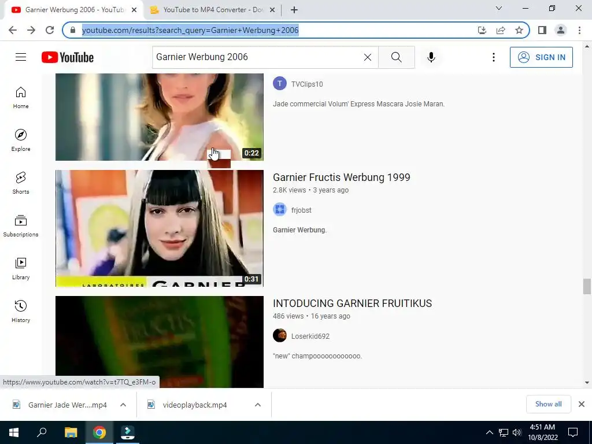Open Garnier Fructis Werbung 1999 title
This screenshot has height=444, width=592.
[341, 177]
